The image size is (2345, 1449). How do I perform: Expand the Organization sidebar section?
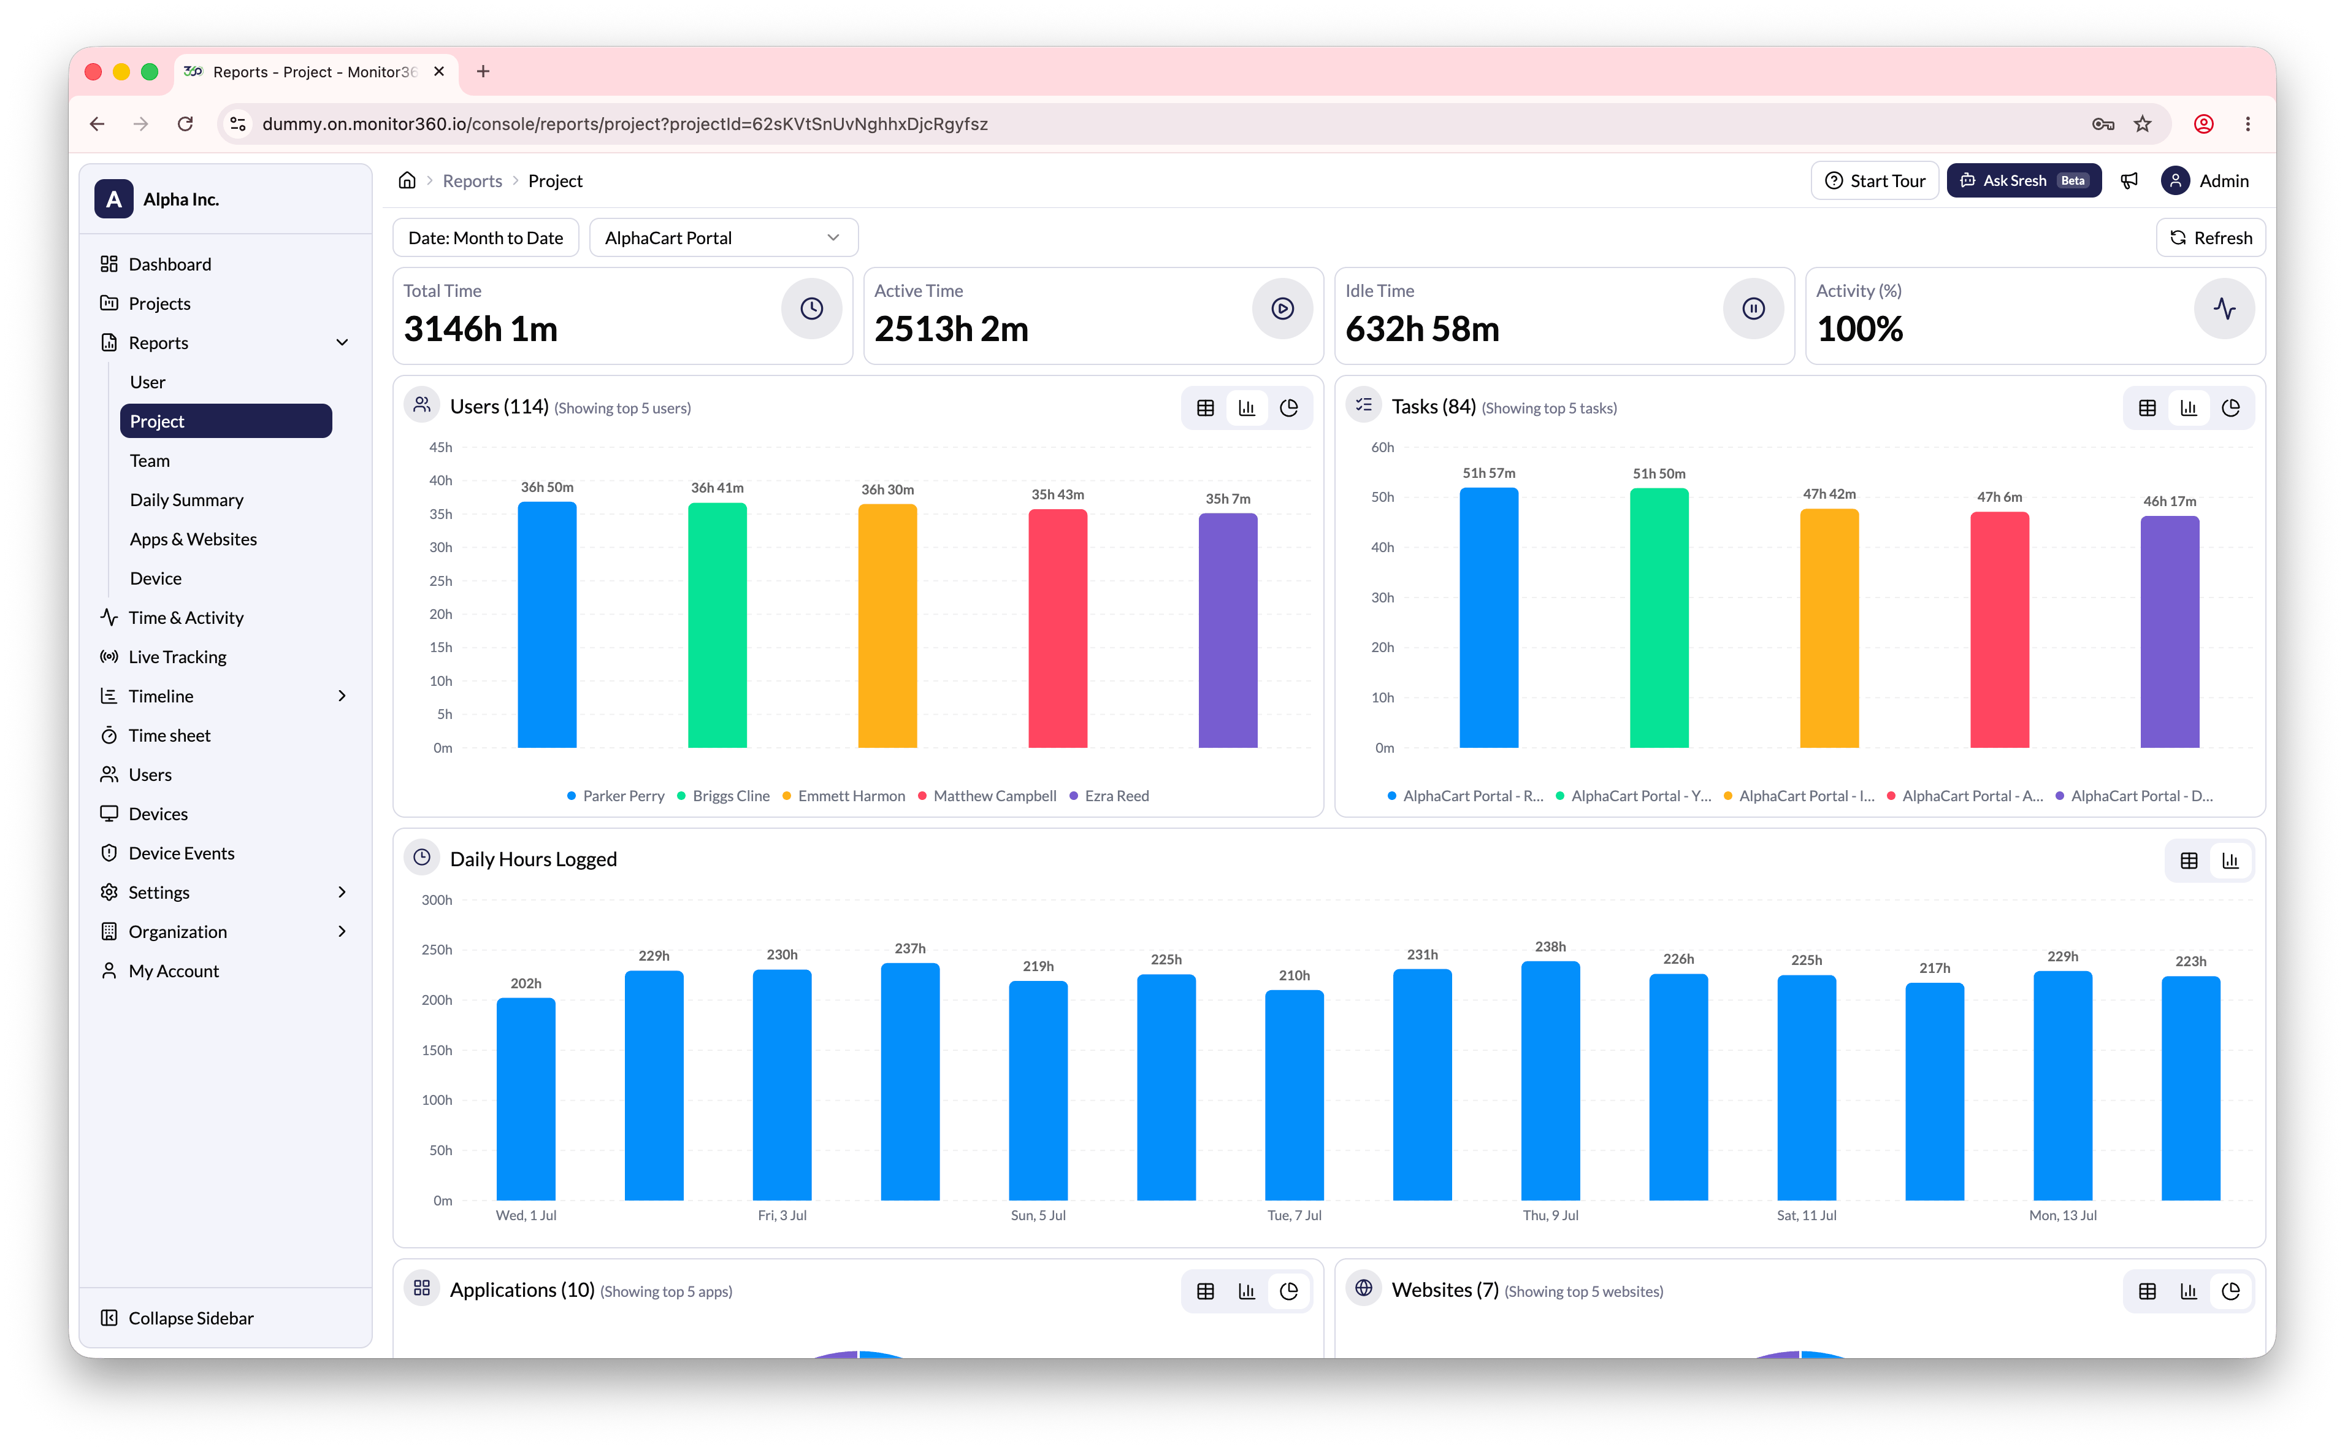pos(342,931)
